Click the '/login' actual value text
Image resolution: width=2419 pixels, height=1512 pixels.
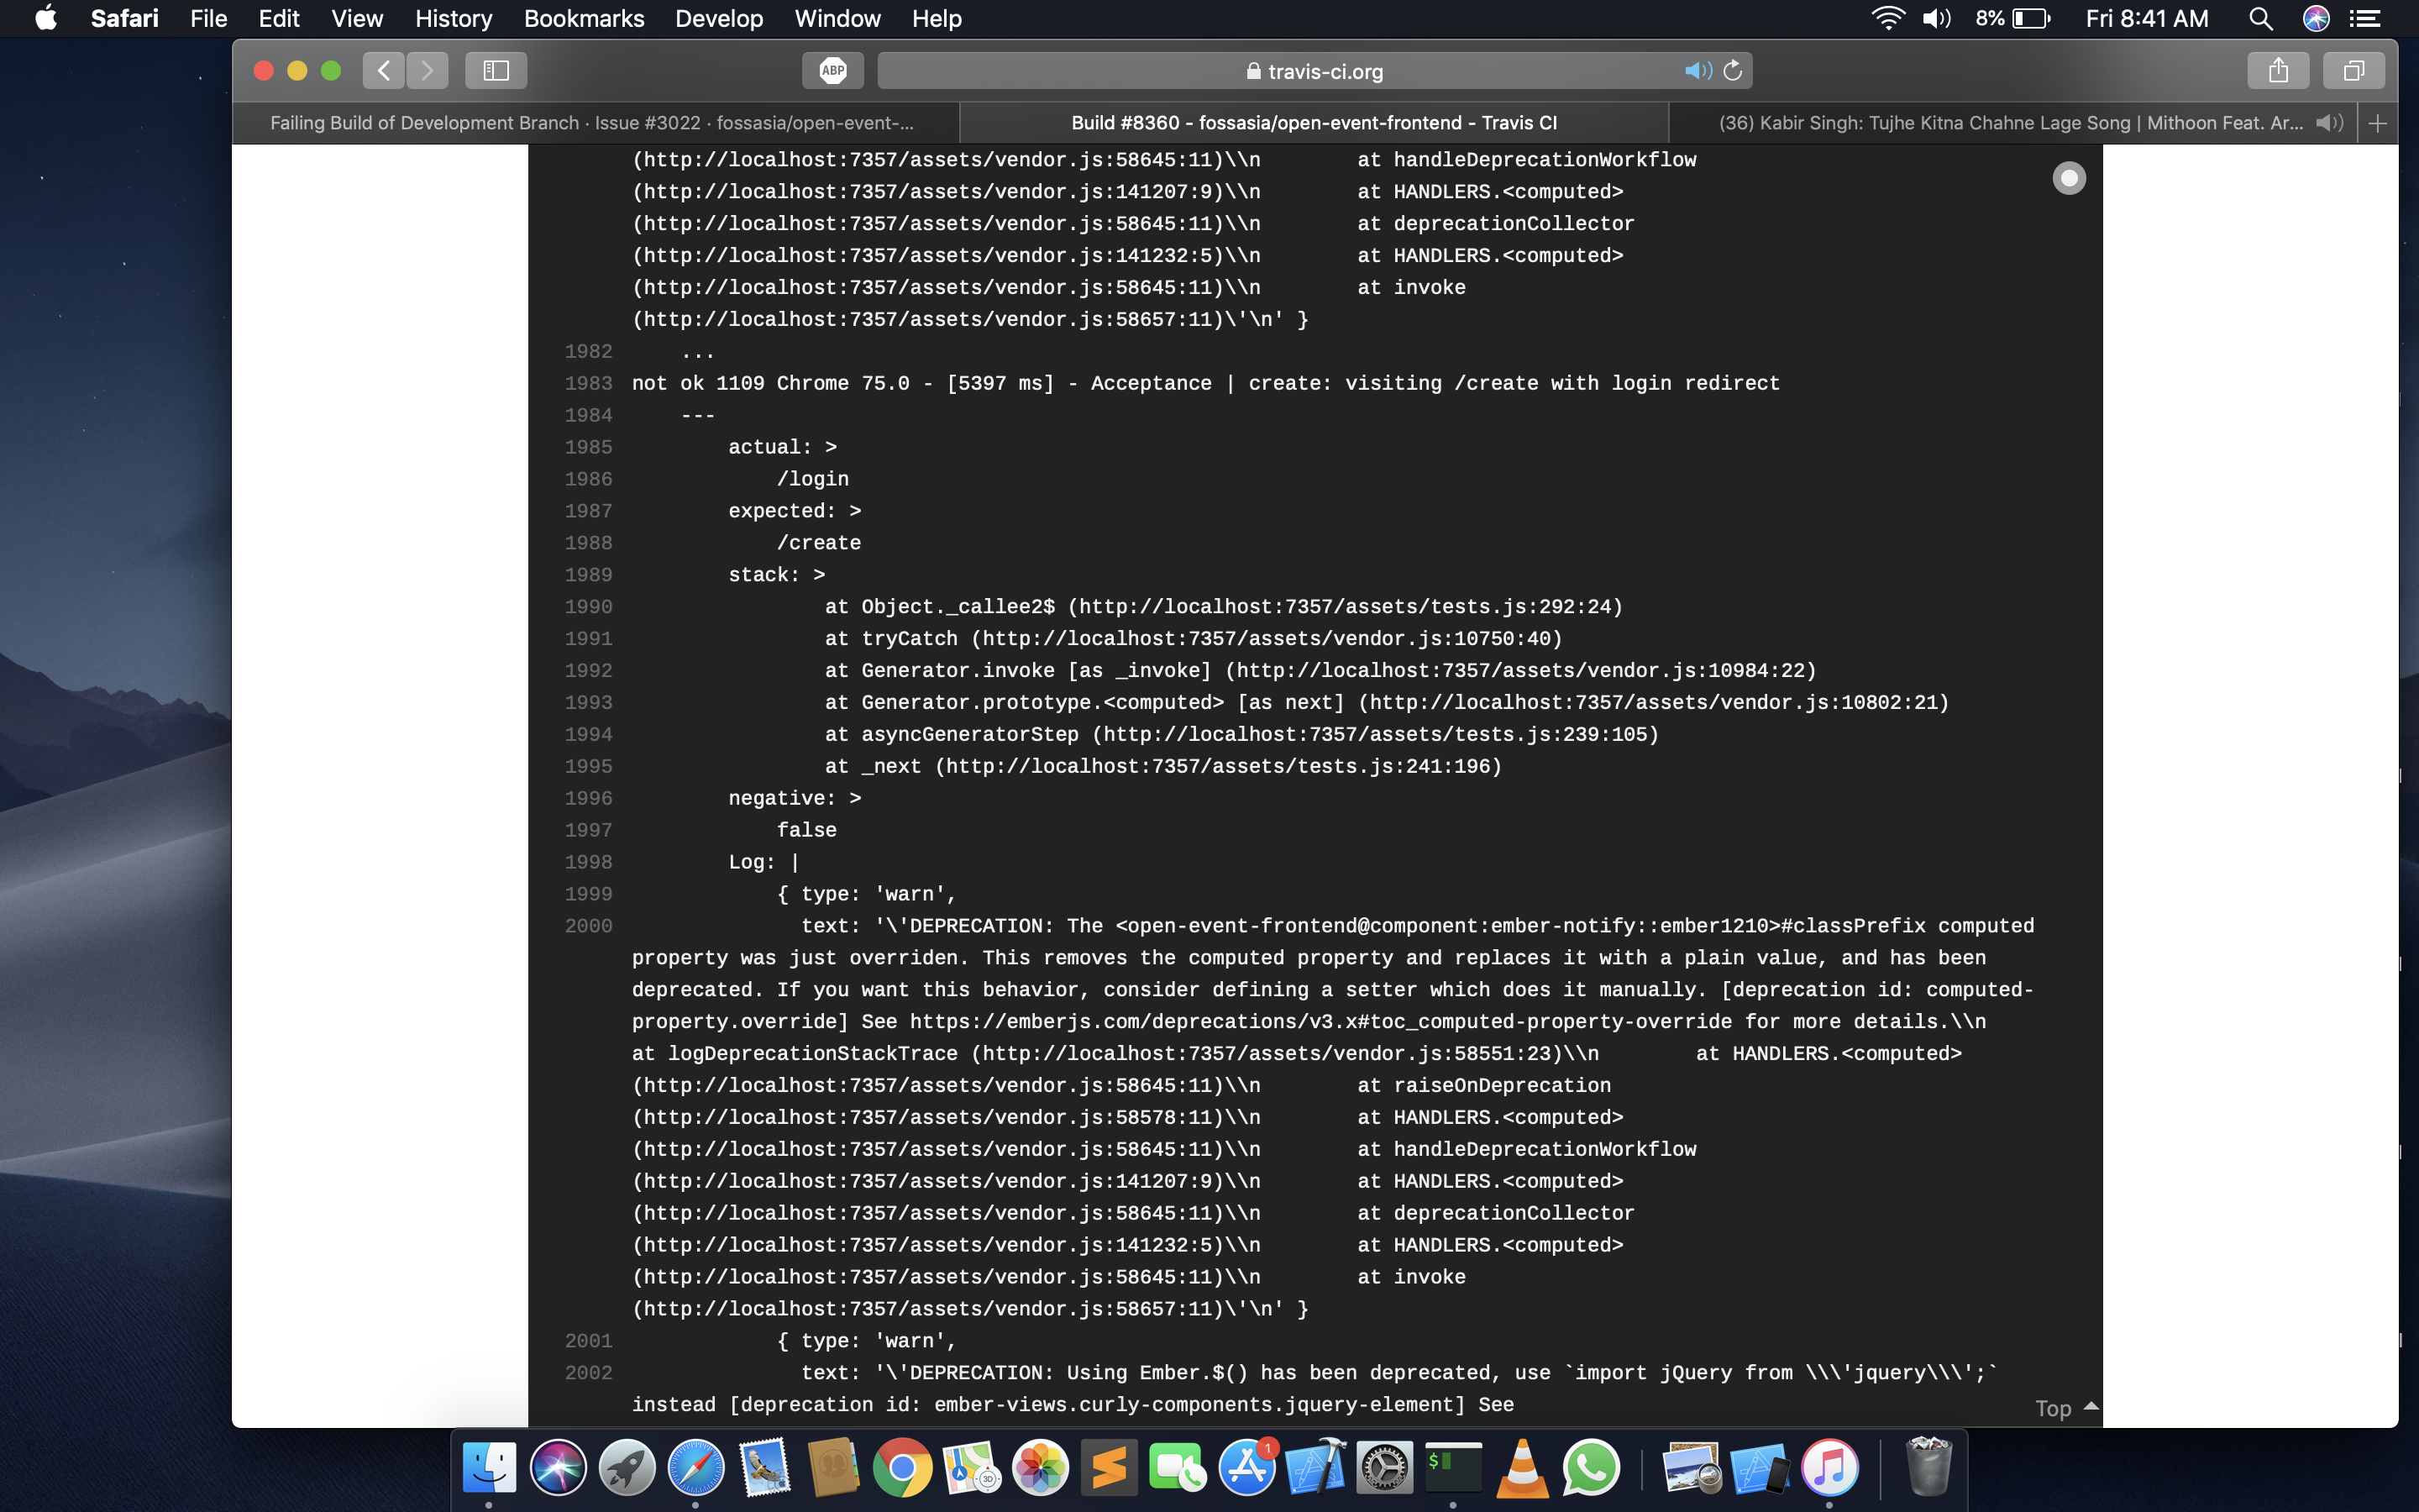coord(813,479)
